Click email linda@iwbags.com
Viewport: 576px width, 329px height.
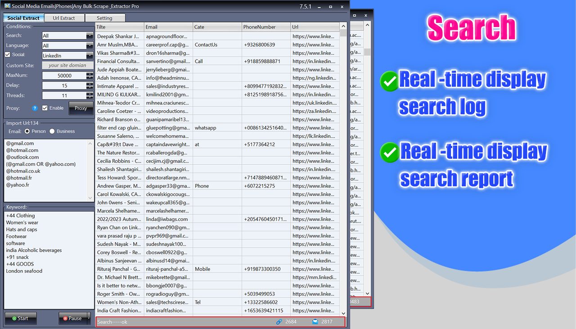tap(169, 219)
